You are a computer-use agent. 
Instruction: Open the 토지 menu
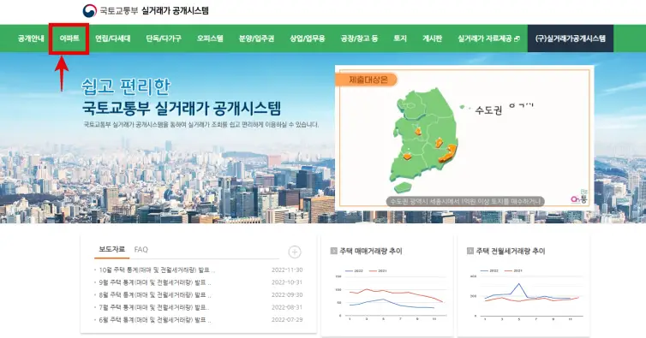click(x=399, y=39)
